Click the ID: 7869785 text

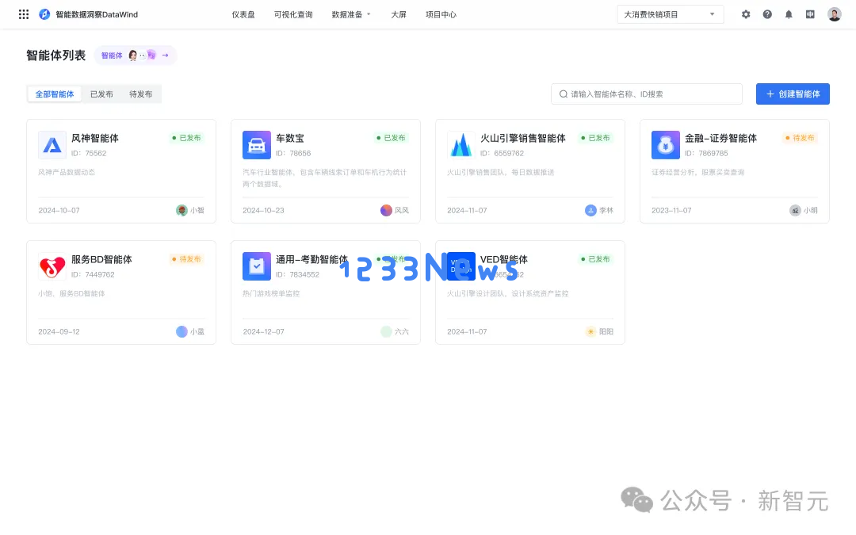(x=706, y=154)
